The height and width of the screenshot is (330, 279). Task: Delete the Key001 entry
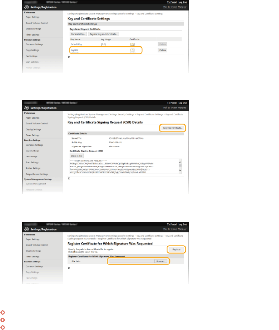pyautogui.click(x=162, y=50)
